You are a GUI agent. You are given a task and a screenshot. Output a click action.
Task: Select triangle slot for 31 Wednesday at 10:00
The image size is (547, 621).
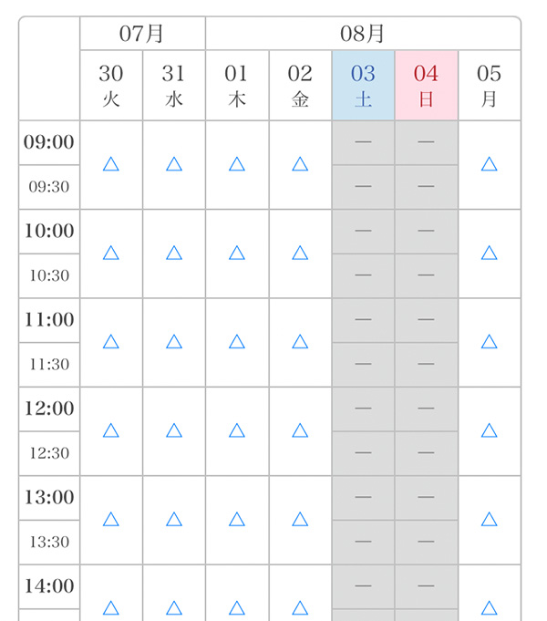tap(174, 253)
